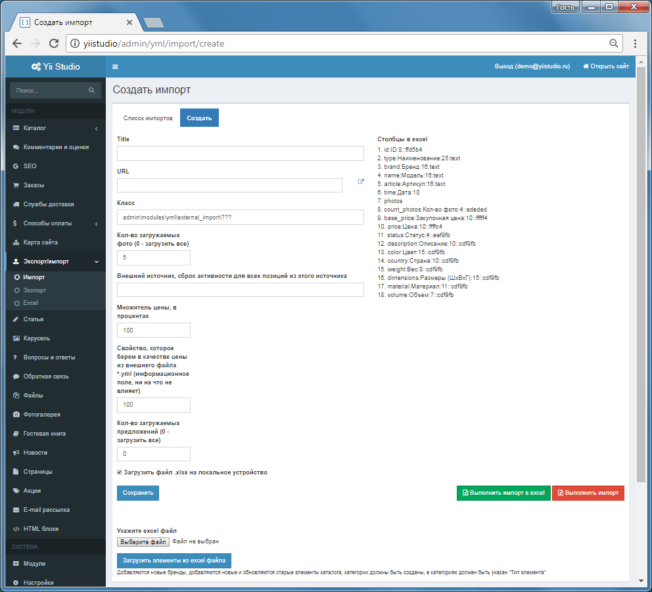Click the Вопросы и ответы question icon
Viewport: 652px width, 592px height.
tap(15, 357)
